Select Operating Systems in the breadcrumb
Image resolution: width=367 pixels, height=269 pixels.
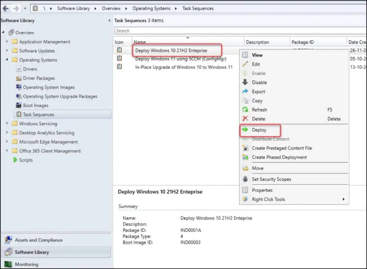[x=152, y=9]
